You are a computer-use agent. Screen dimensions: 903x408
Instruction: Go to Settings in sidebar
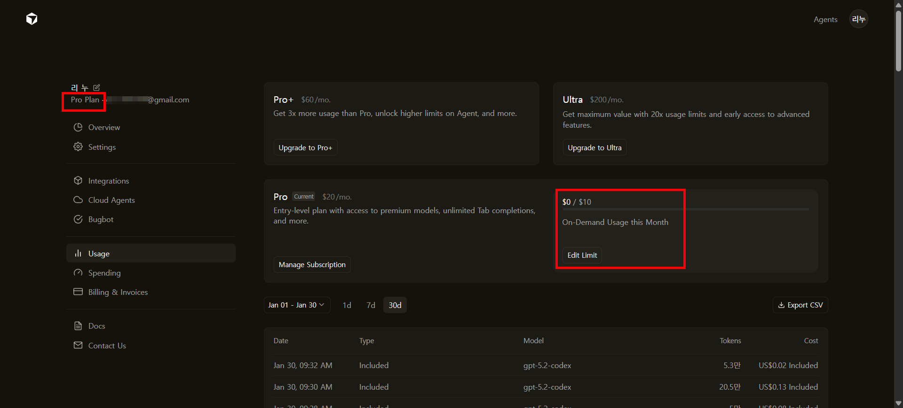(151, 147)
